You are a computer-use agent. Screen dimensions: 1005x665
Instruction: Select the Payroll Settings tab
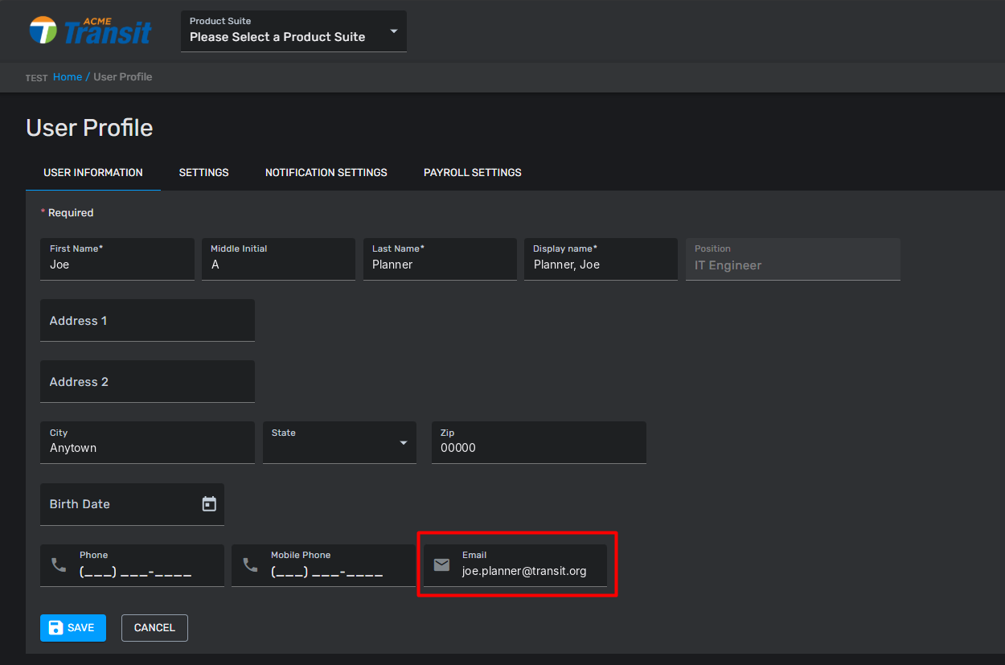tap(473, 173)
